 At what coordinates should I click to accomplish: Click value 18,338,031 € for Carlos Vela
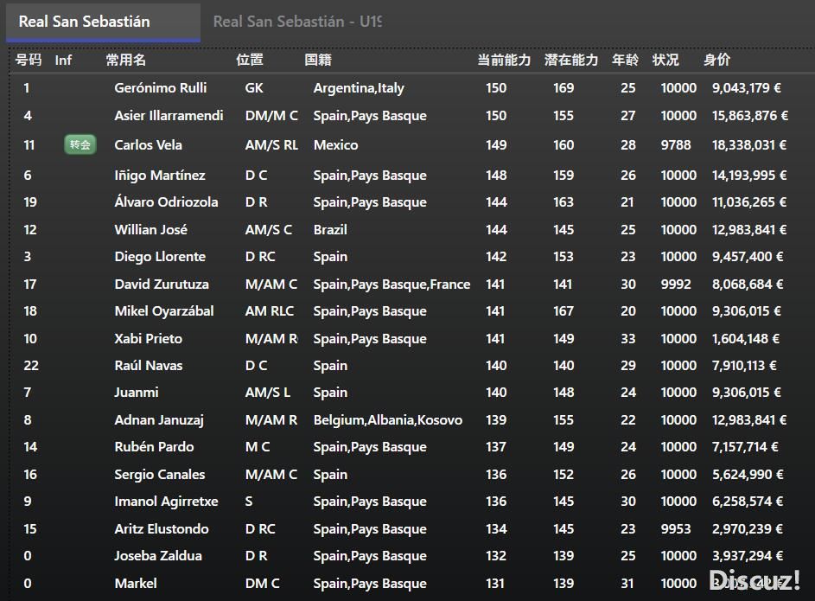tap(749, 145)
